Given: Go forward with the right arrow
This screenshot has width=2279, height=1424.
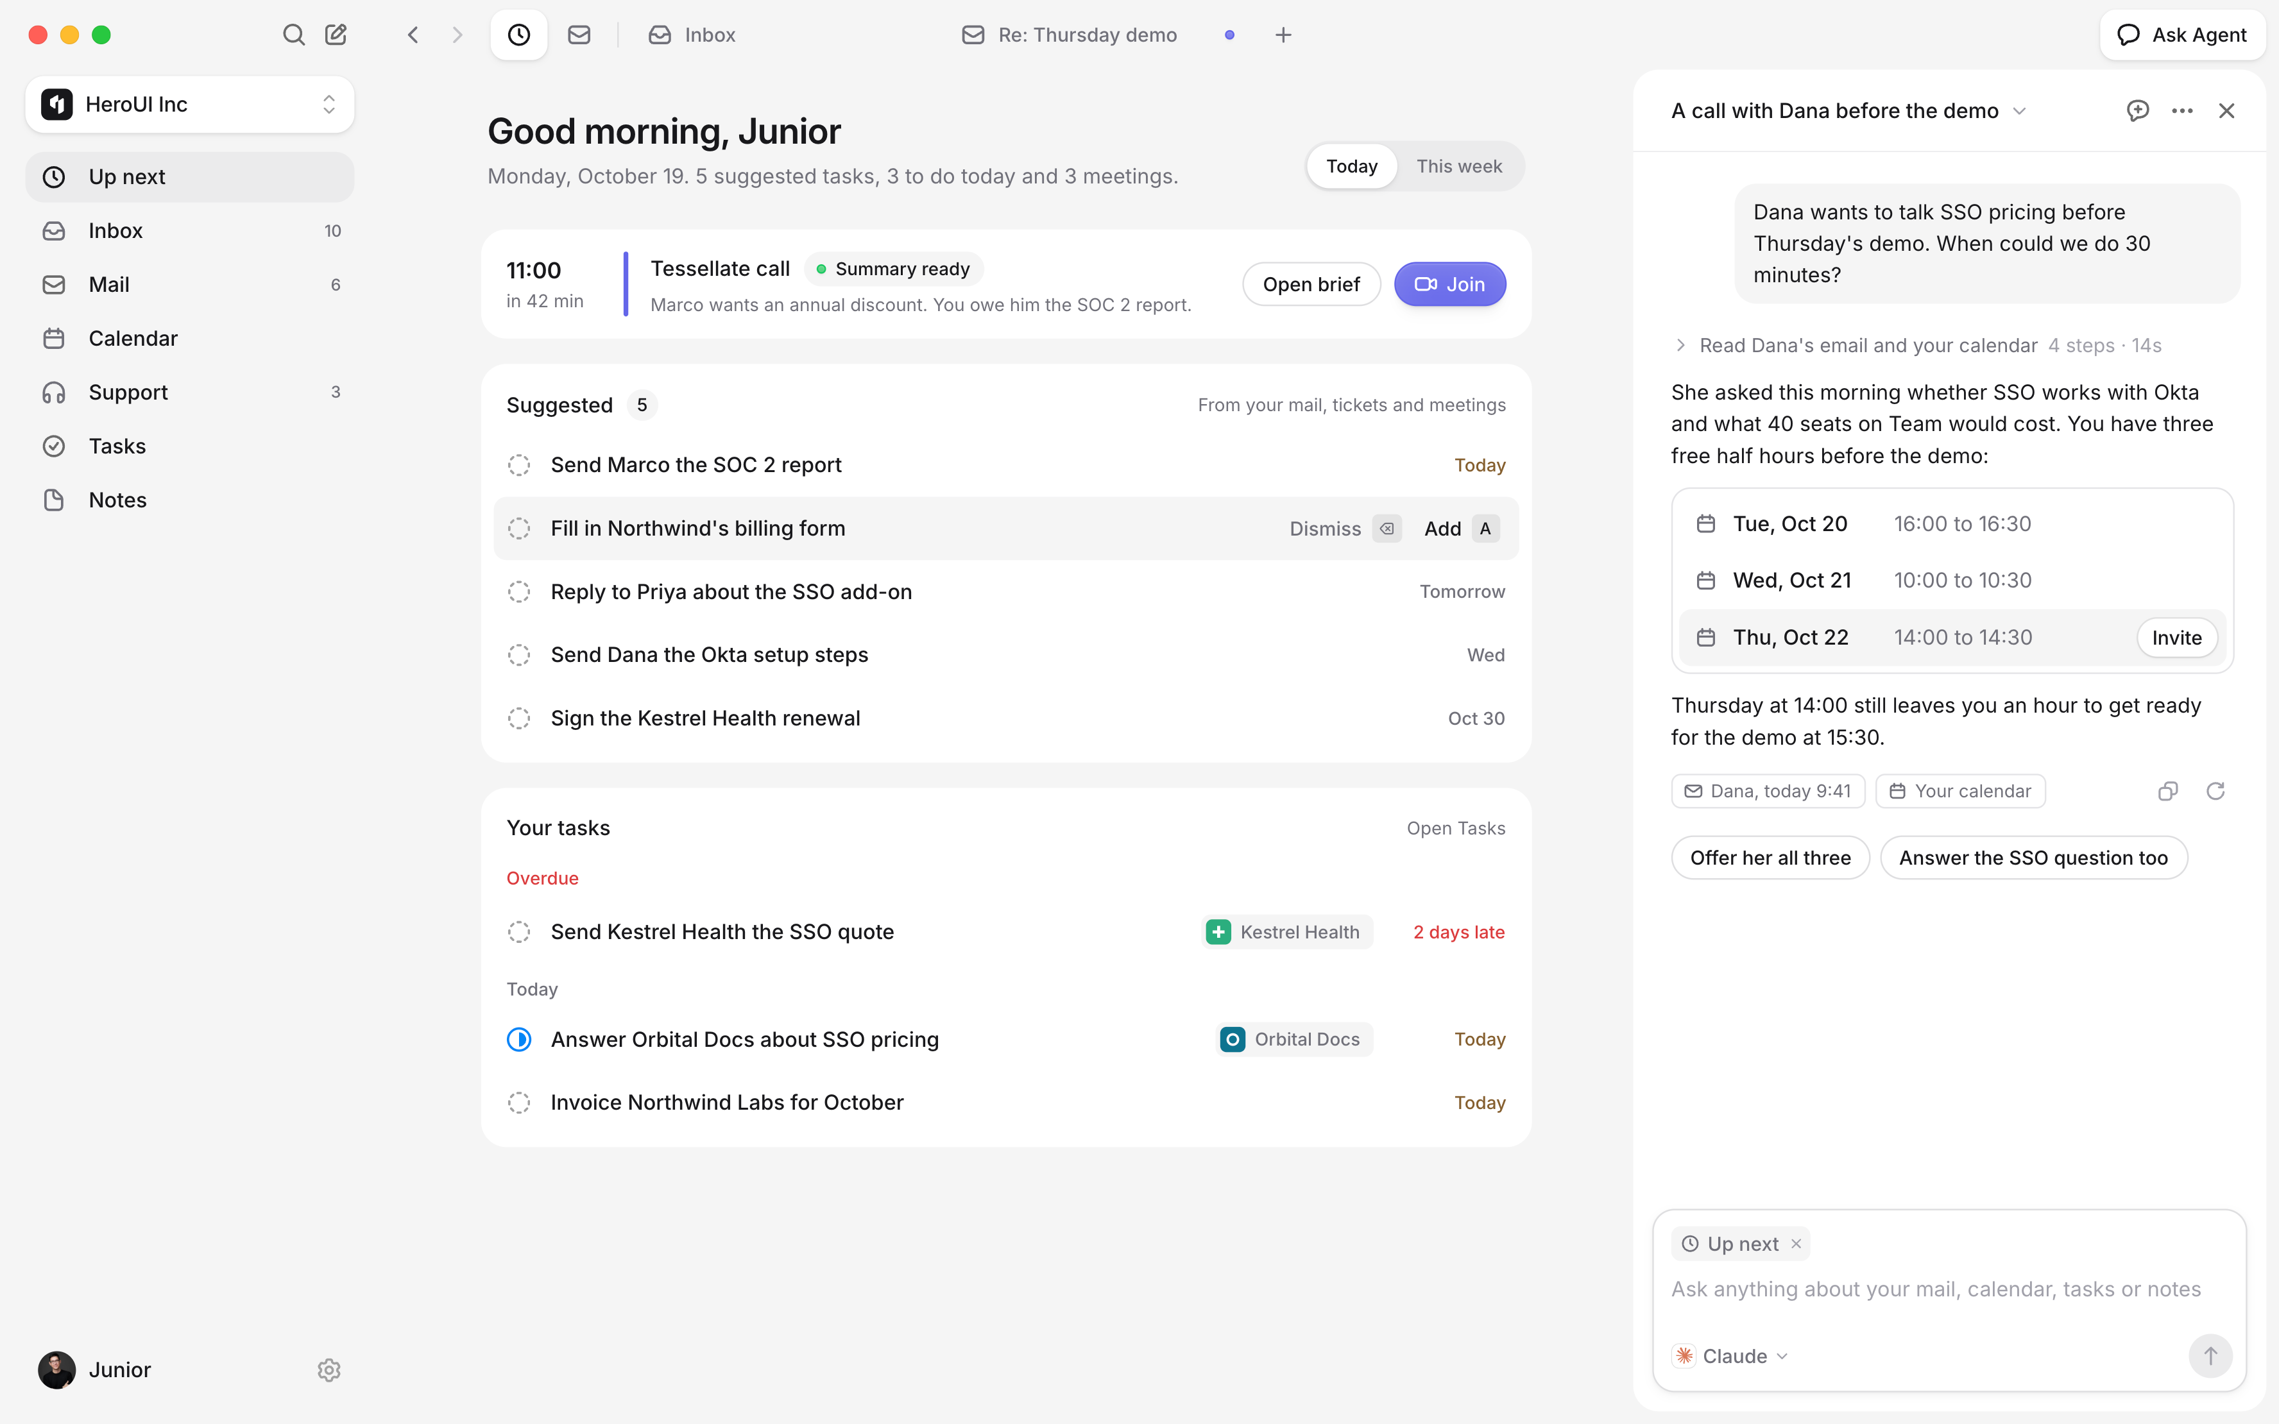Looking at the screenshot, I should (x=457, y=35).
